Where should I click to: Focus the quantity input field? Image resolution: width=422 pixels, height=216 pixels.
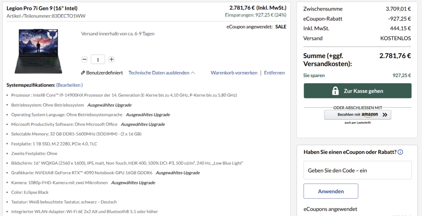[x=98, y=59]
